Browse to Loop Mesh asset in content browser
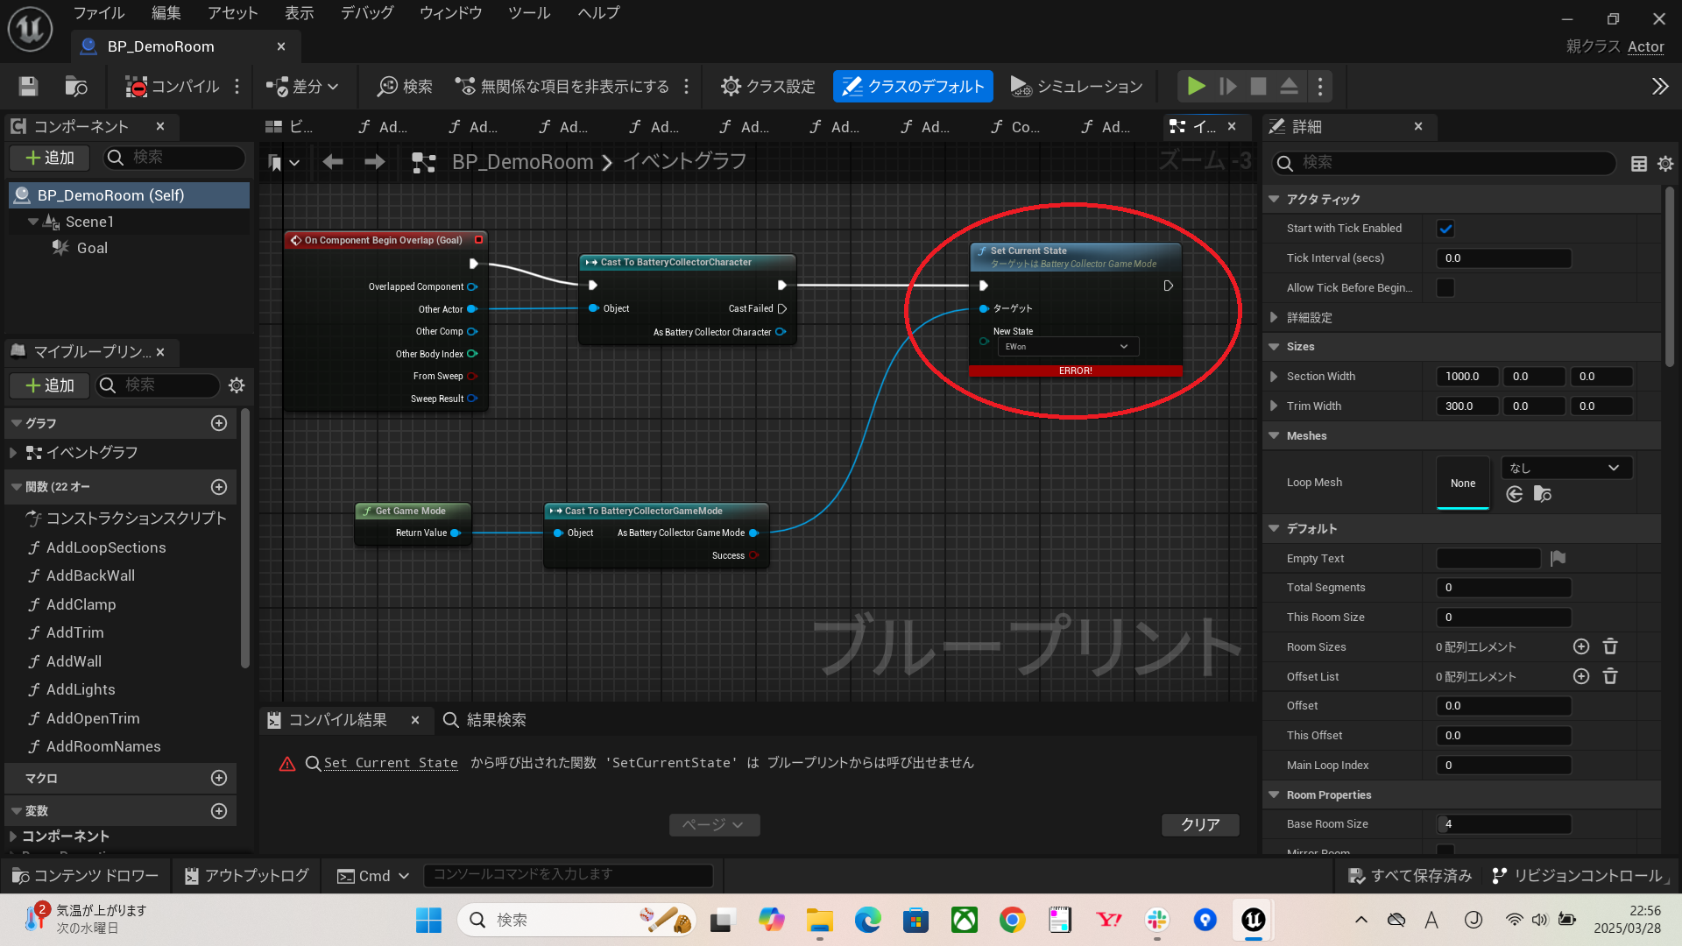This screenshot has height=946, width=1682. coord(1543,495)
